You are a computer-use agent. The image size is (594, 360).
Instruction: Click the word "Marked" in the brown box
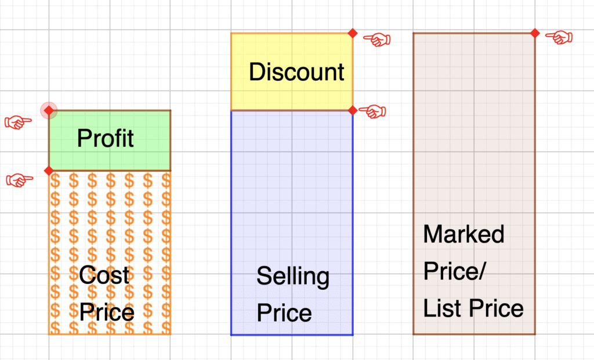pyautogui.click(x=463, y=235)
